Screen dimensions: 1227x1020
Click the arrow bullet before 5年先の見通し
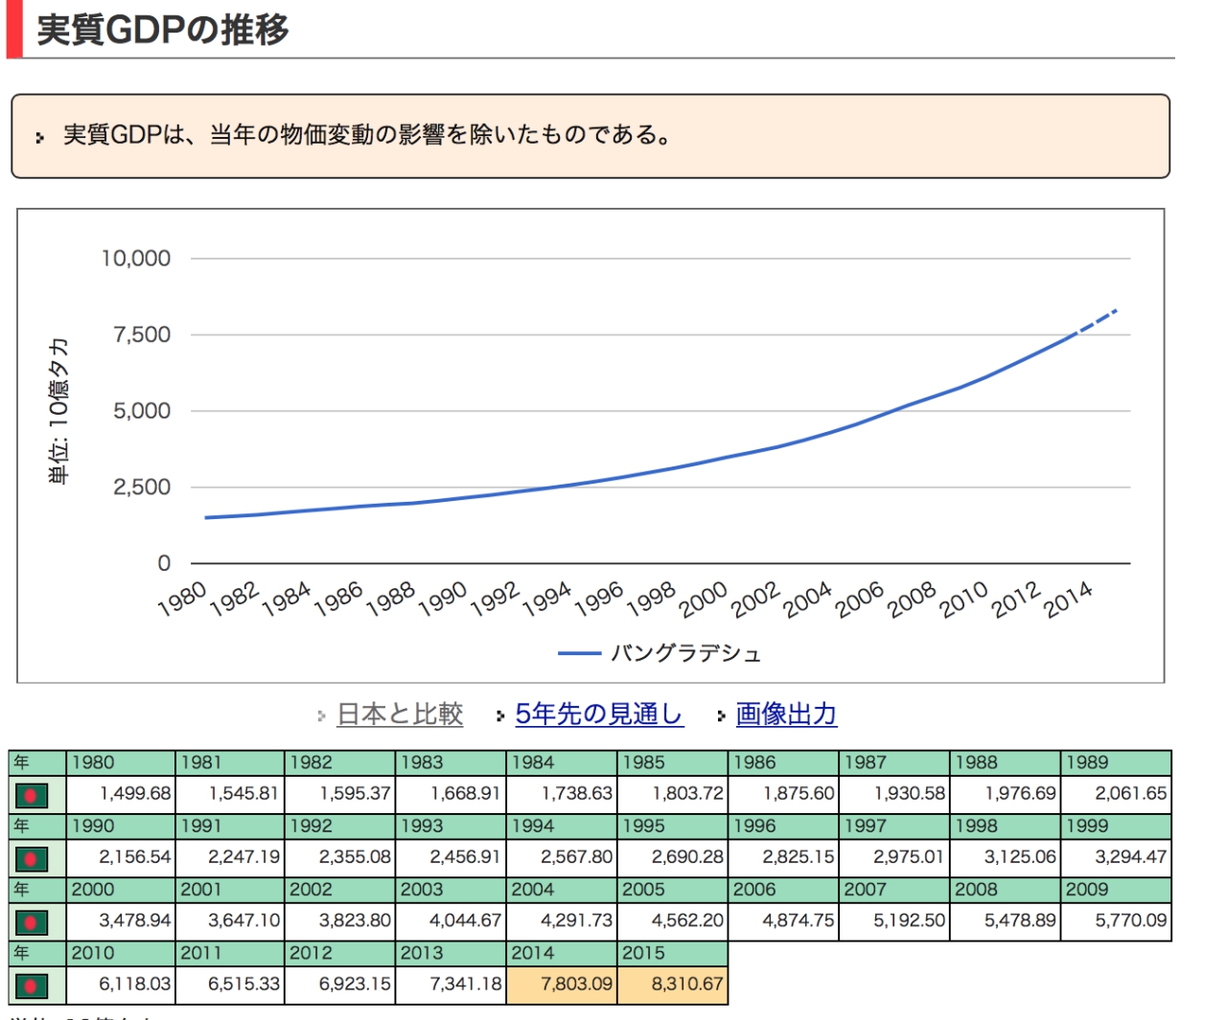[x=500, y=715]
